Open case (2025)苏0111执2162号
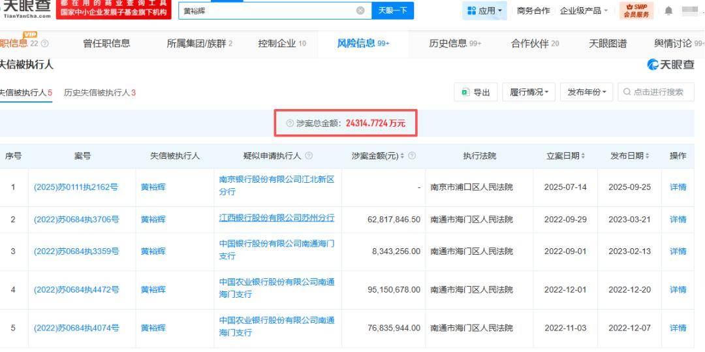The image size is (705, 352). (x=76, y=187)
